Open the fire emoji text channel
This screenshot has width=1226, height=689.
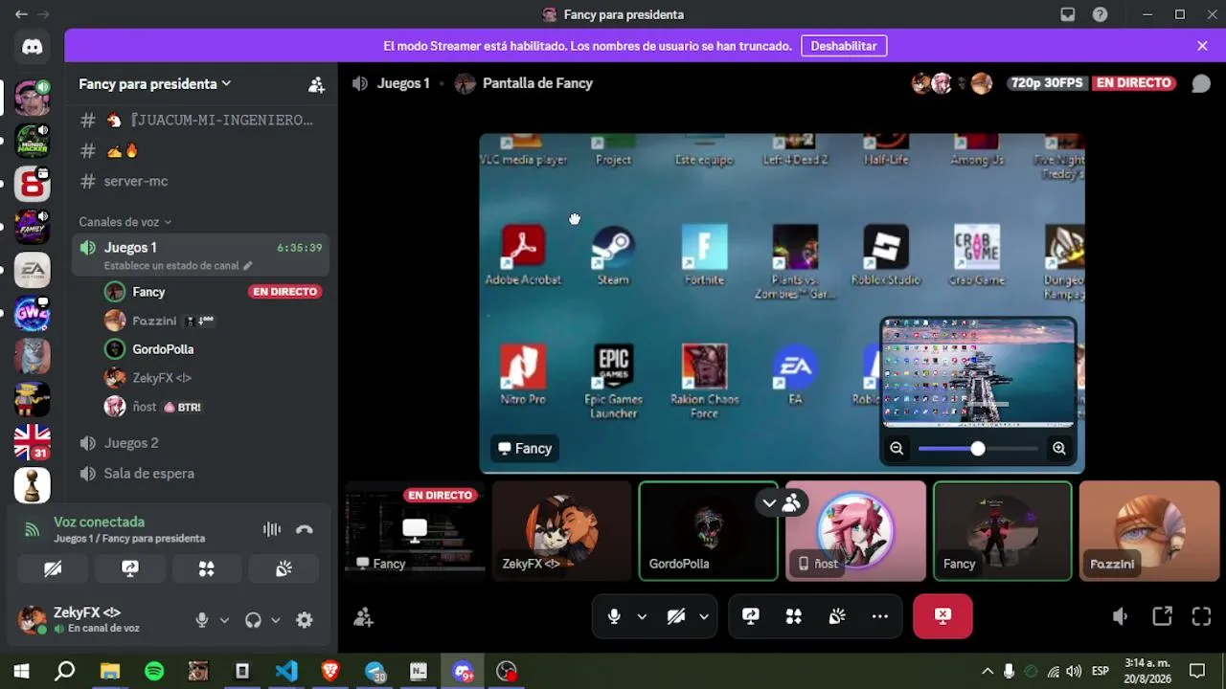coord(201,151)
